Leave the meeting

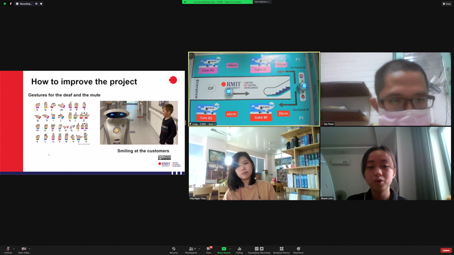coord(446,250)
